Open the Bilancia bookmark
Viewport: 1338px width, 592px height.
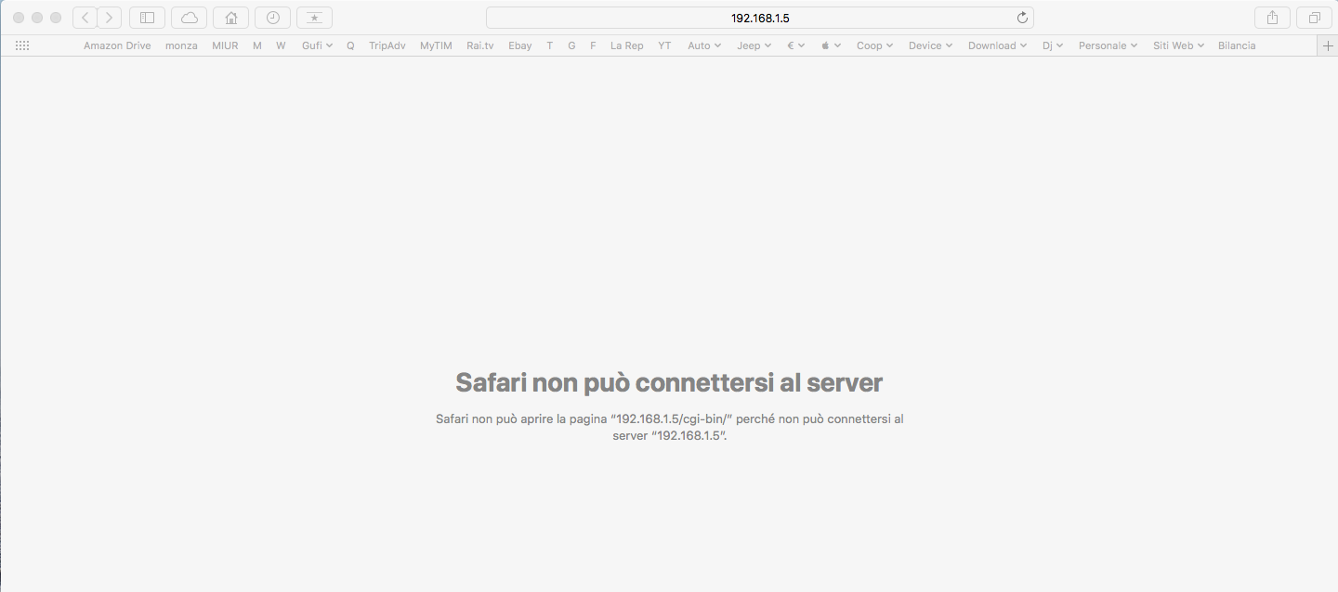(1237, 45)
